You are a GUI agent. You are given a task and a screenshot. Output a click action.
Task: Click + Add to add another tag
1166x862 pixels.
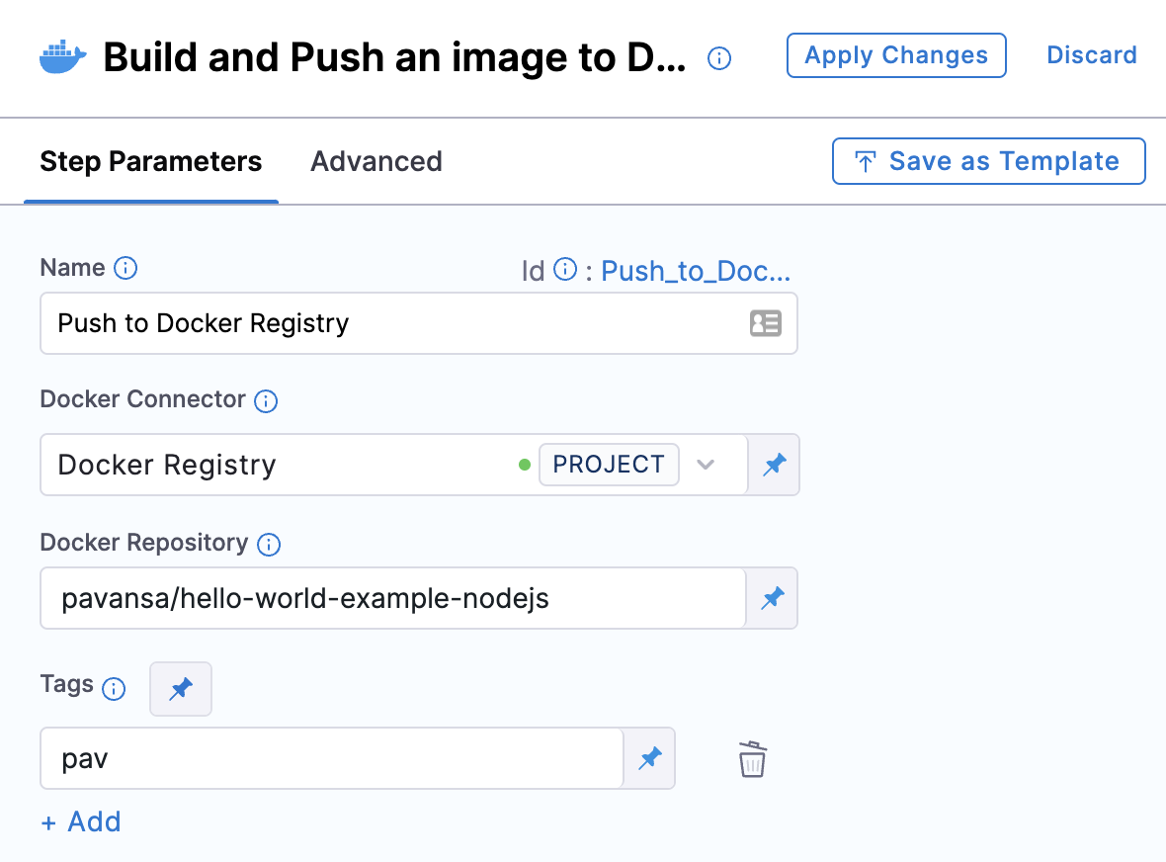pos(80,821)
